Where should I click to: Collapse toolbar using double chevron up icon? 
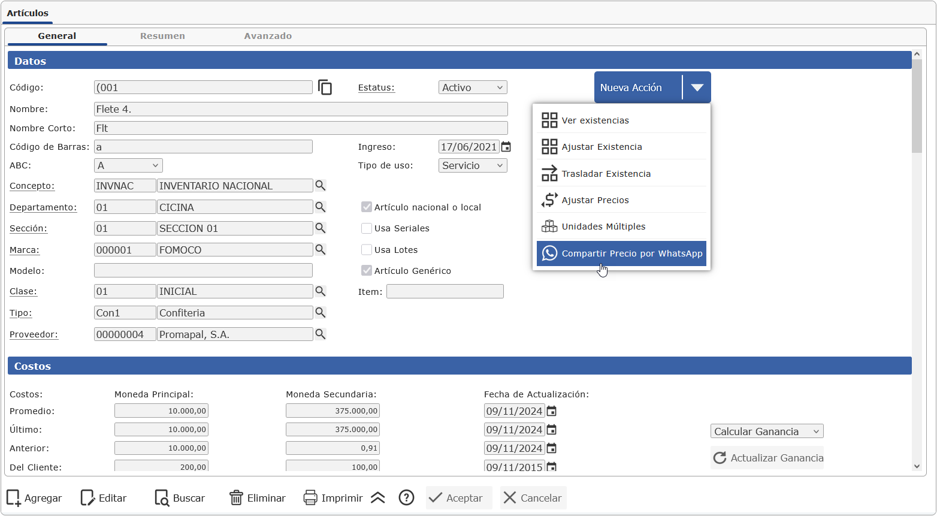tap(378, 498)
